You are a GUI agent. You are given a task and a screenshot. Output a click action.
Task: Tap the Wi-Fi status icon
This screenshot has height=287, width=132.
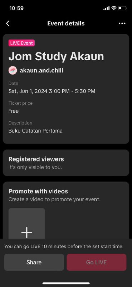tap(114, 8)
